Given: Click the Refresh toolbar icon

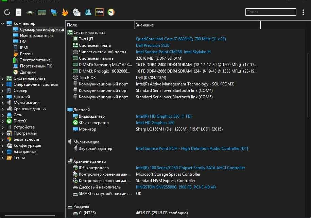Looking at the screenshot, I should [x=7, y=12].
